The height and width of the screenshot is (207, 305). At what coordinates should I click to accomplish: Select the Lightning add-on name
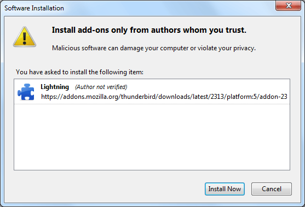point(55,87)
